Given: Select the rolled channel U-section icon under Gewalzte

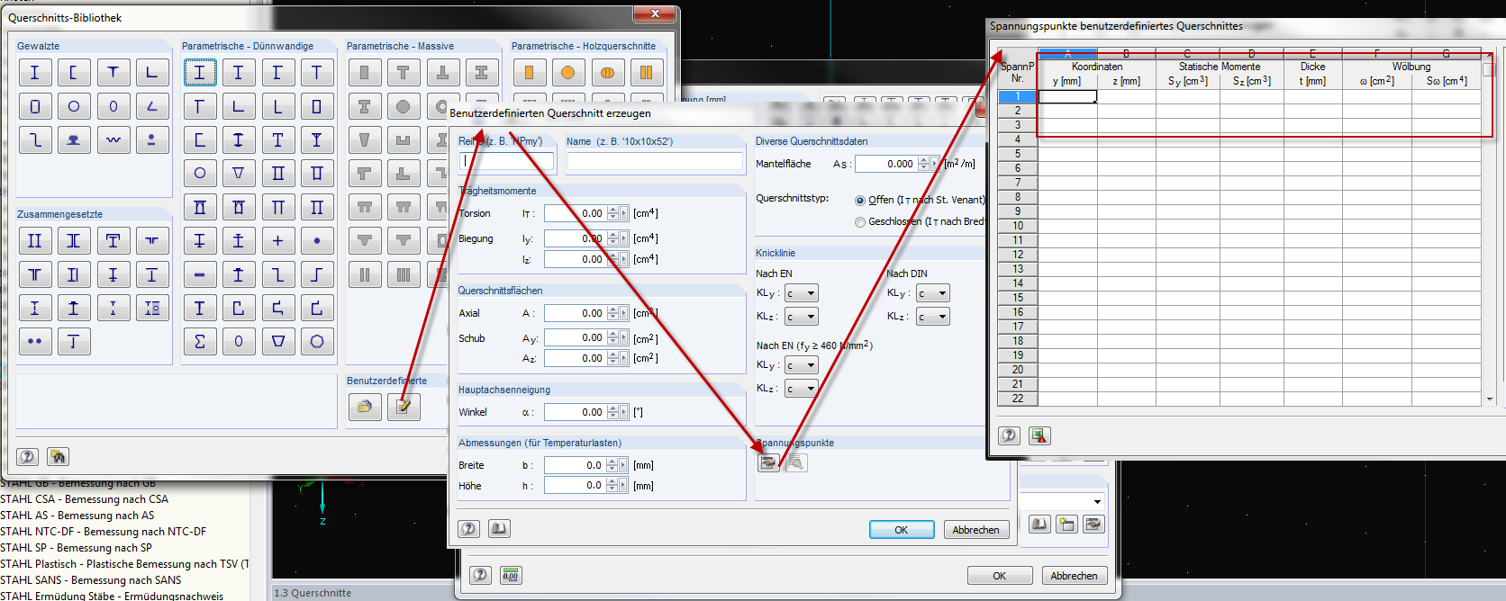Looking at the screenshot, I should pyautogui.click(x=74, y=73).
